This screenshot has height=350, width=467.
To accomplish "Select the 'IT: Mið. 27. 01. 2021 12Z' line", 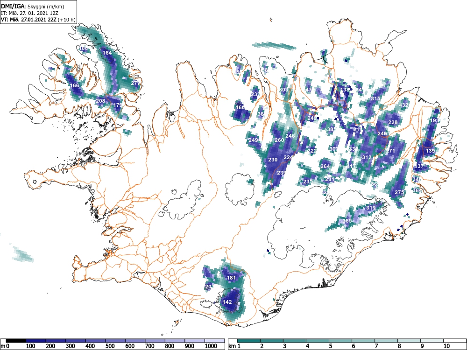I will pos(28,13).
